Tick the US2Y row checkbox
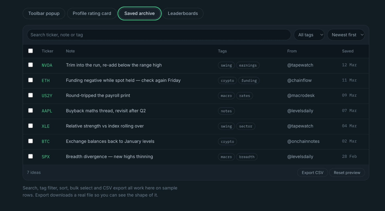This screenshot has height=211, width=385. pyautogui.click(x=31, y=95)
